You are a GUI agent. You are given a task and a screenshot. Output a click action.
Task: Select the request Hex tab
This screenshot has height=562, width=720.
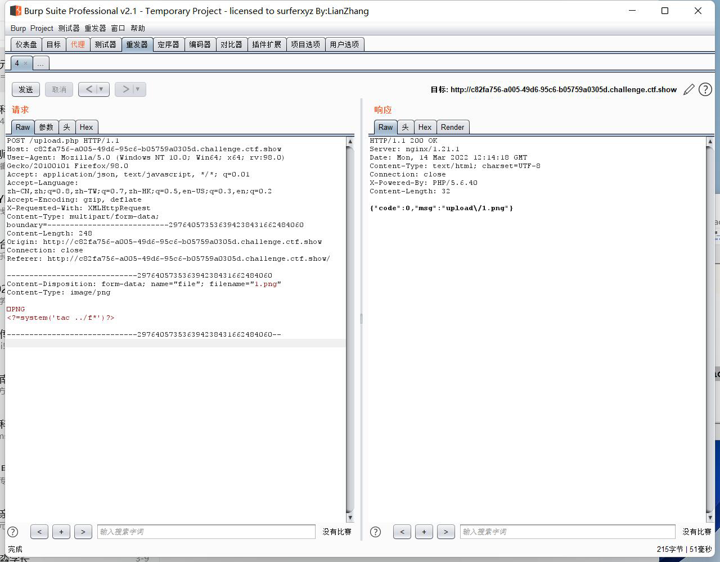click(87, 127)
